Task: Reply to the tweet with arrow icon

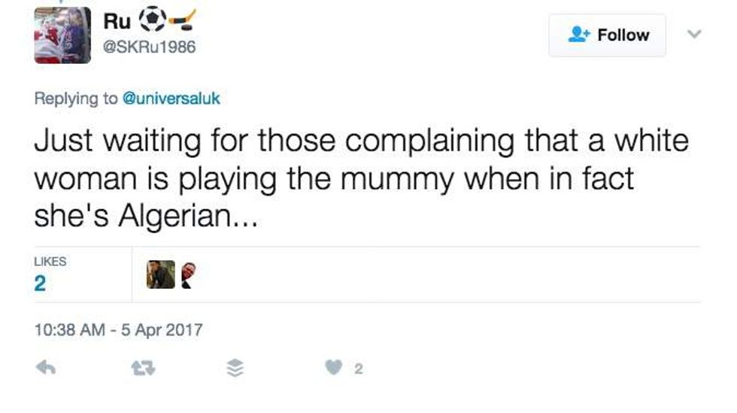Action: click(45, 369)
